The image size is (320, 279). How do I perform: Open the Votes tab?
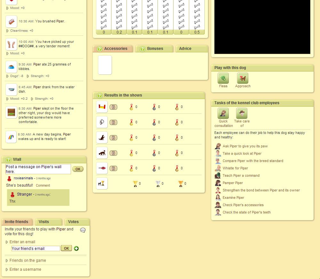coord(77,222)
